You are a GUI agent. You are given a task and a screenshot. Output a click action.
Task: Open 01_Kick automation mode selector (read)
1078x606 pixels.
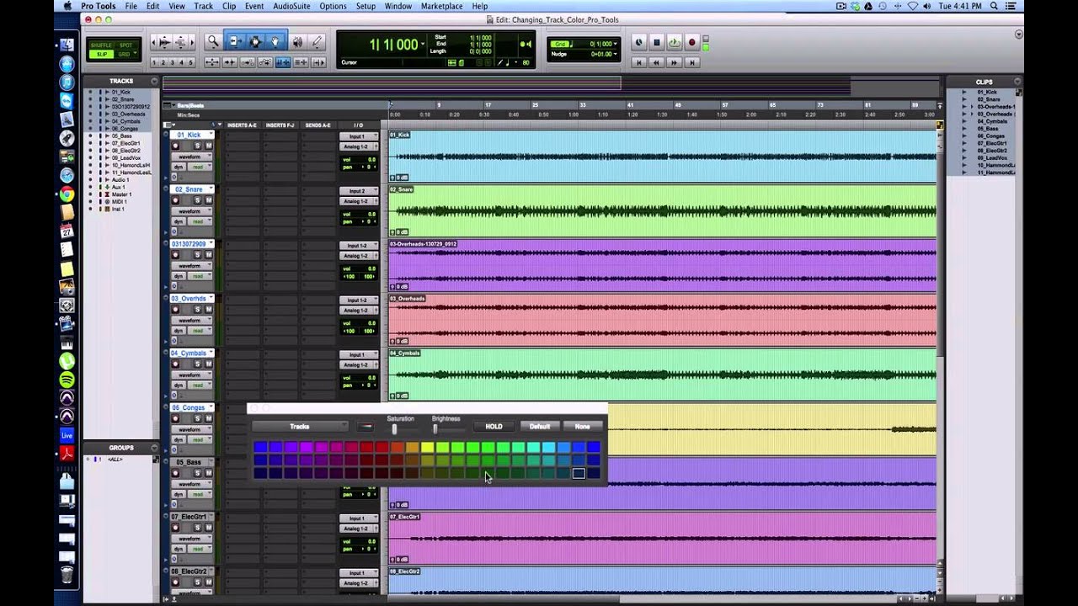pyautogui.click(x=200, y=167)
